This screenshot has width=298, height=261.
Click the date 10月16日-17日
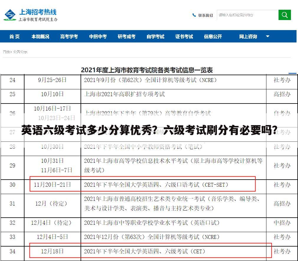pyautogui.click(x=52, y=109)
